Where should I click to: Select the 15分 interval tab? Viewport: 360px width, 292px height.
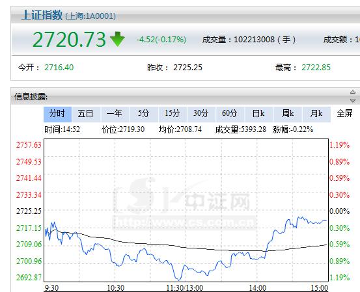click(173, 114)
